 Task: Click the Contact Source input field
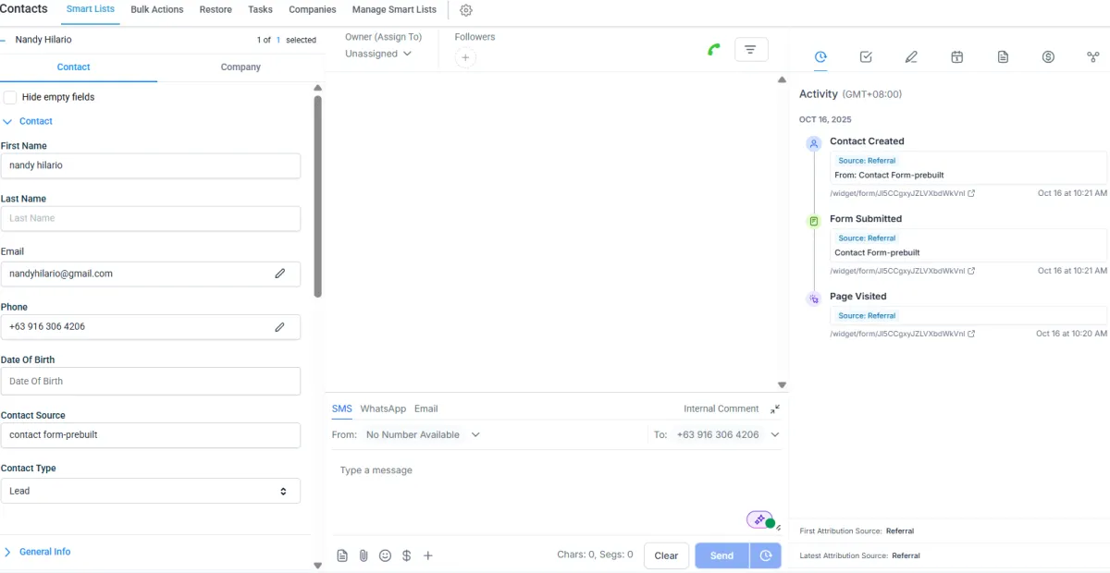click(151, 435)
